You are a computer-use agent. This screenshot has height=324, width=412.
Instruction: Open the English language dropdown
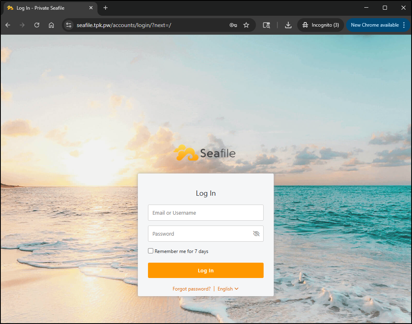click(x=228, y=289)
